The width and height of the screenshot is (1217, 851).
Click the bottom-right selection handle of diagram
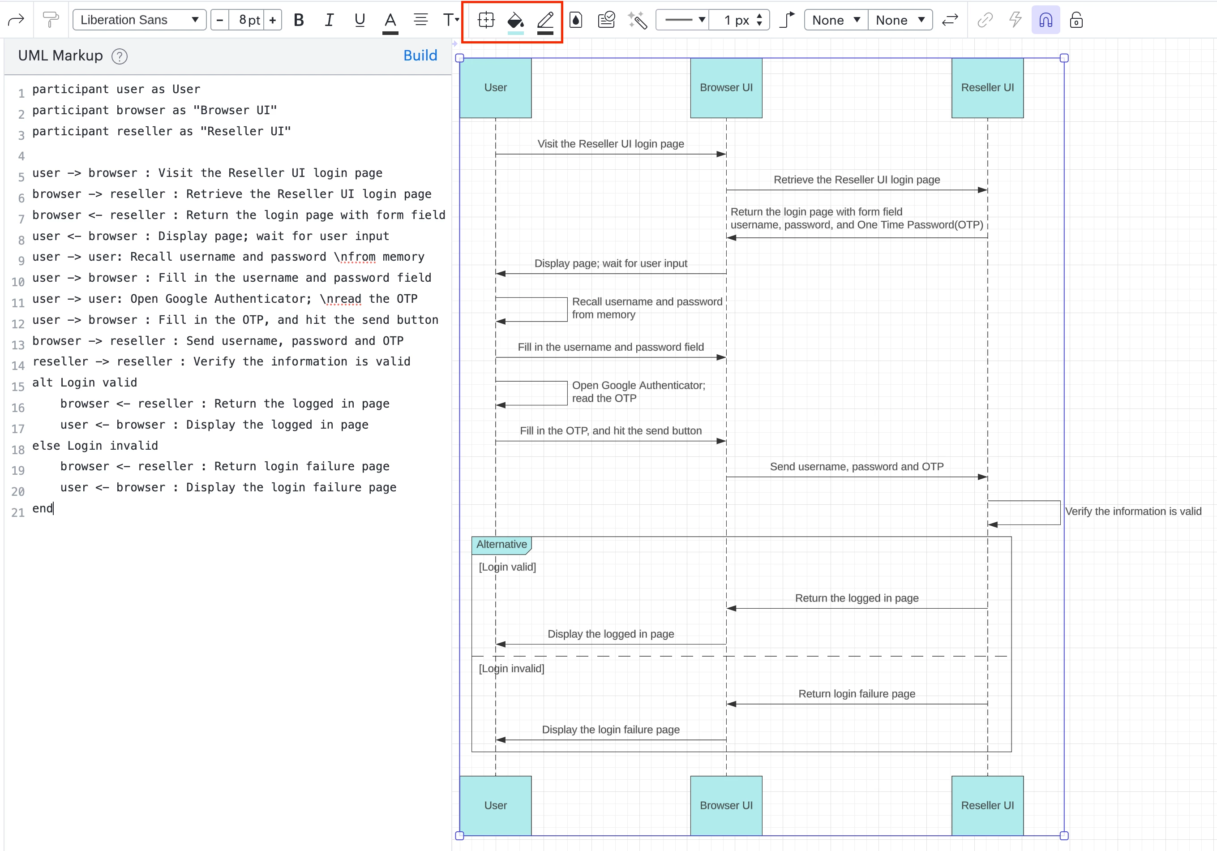[x=1064, y=836]
